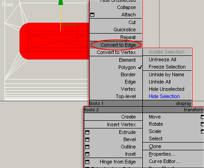Choose Collapse from quad menu
The width and height of the screenshot is (204, 168).
(x=126, y=7)
